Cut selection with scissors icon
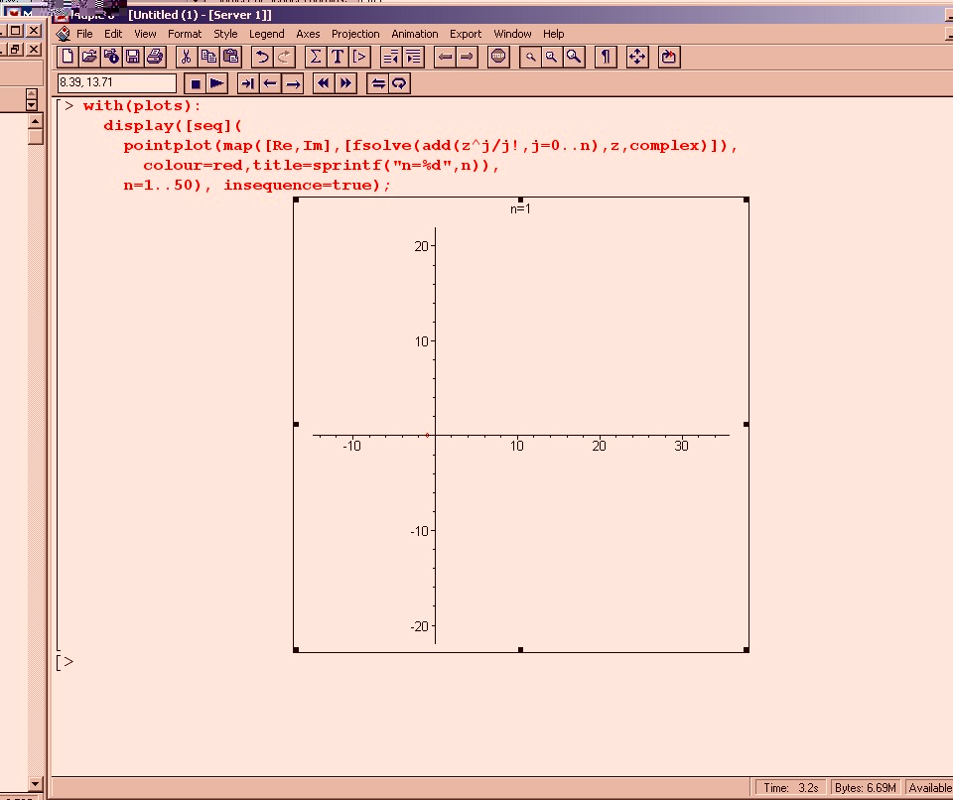Viewport: 953px width, 800px height. [186, 58]
